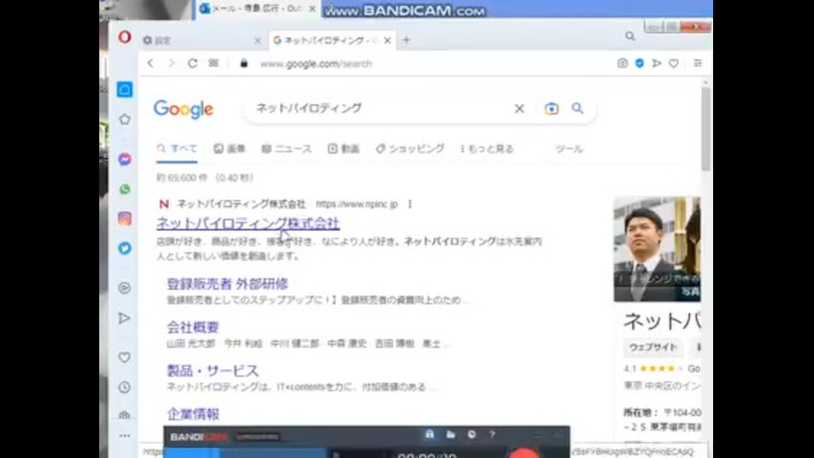814x458 pixels.
Task: Open Easy Setup menu icon
Action: point(698,64)
